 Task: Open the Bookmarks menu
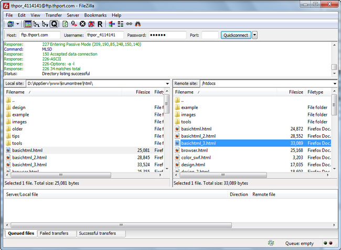[x=95, y=15]
